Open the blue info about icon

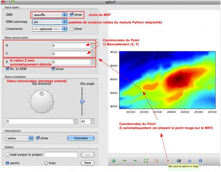click(200, 161)
